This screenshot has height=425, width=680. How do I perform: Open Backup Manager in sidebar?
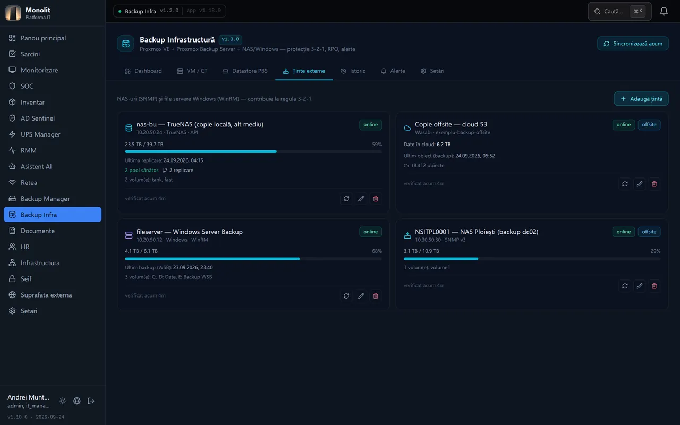(53, 199)
